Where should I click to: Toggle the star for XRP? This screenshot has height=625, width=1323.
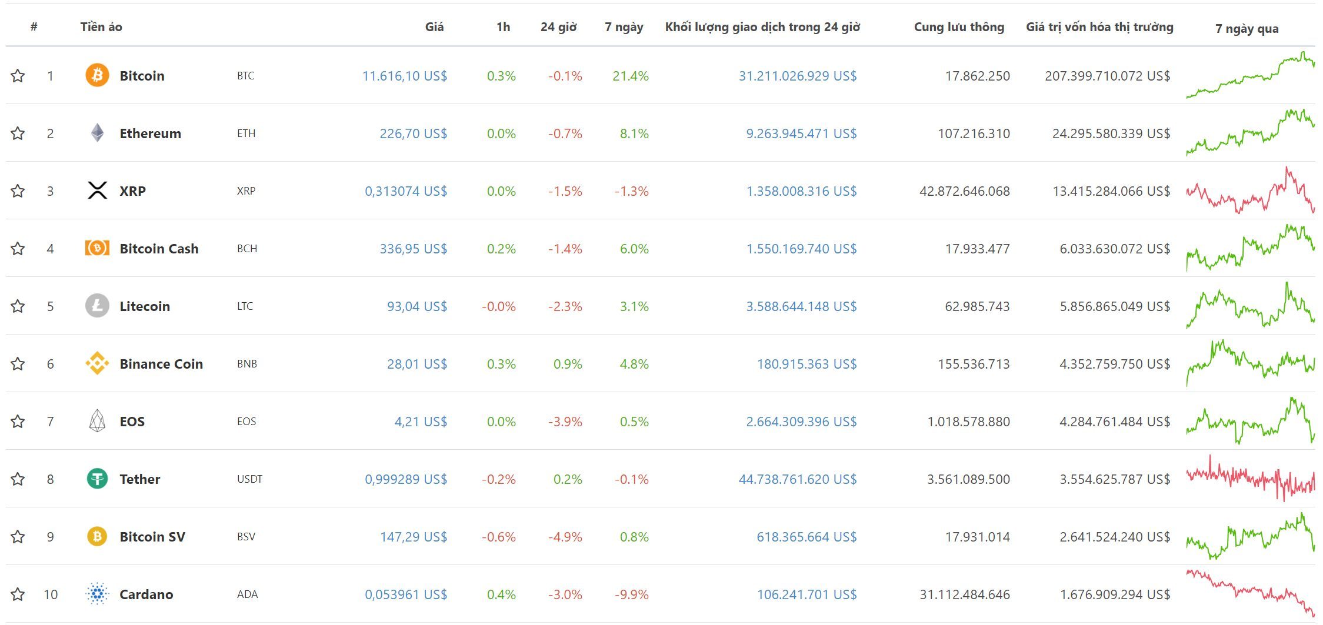click(18, 190)
